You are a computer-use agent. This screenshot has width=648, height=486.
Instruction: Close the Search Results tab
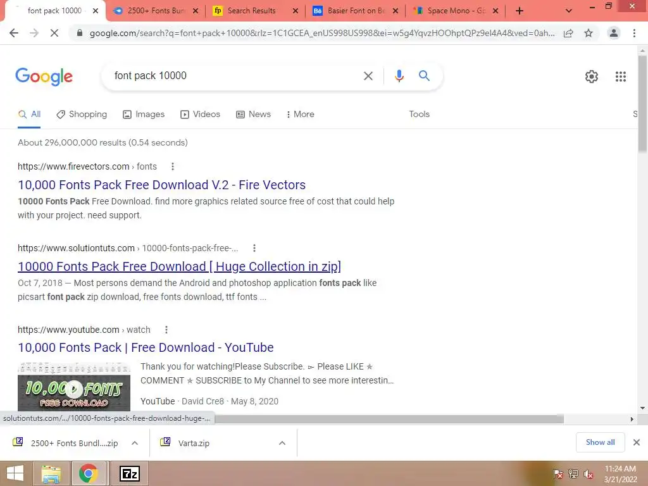[x=295, y=11]
